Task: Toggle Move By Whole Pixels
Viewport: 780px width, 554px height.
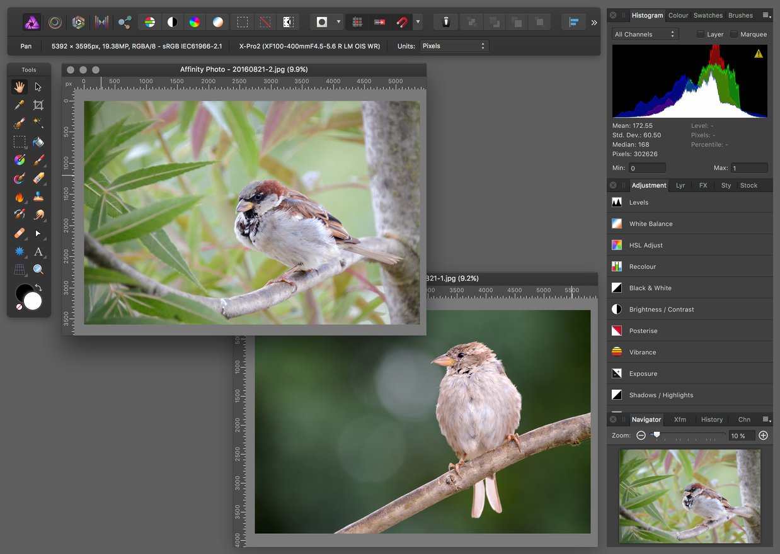Action: click(x=379, y=22)
